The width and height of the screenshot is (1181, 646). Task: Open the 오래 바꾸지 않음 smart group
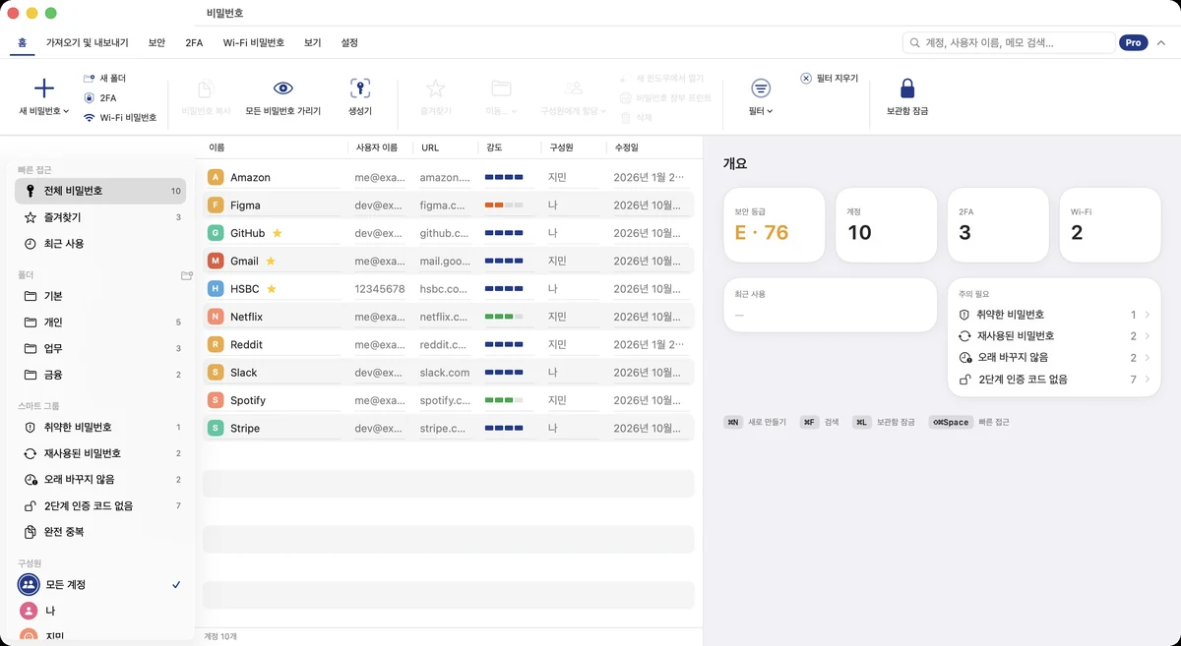tap(100, 480)
